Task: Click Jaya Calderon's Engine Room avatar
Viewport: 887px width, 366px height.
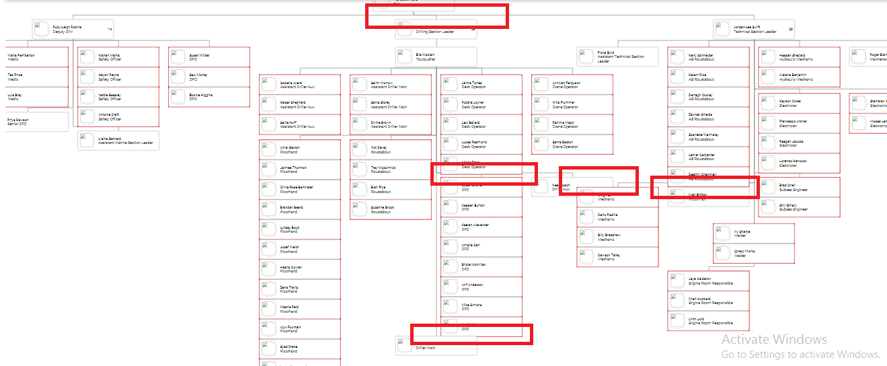Action: click(677, 281)
